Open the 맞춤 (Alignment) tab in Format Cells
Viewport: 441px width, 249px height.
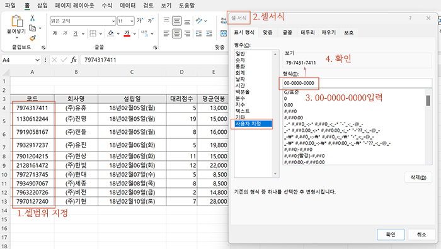coord(268,33)
